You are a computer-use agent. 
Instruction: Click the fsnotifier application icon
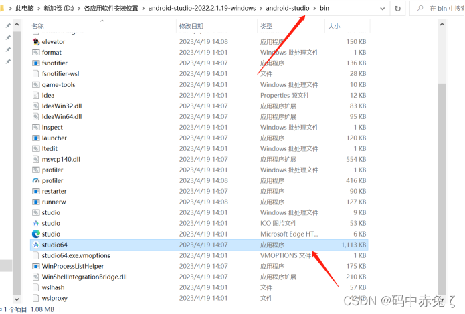coord(36,63)
